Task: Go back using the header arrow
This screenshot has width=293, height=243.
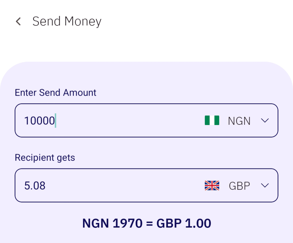Action: [18, 21]
